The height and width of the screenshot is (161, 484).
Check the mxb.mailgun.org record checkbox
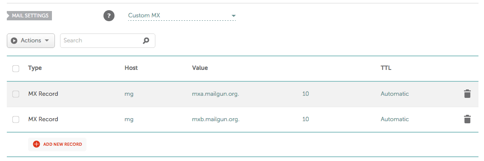tap(16, 119)
